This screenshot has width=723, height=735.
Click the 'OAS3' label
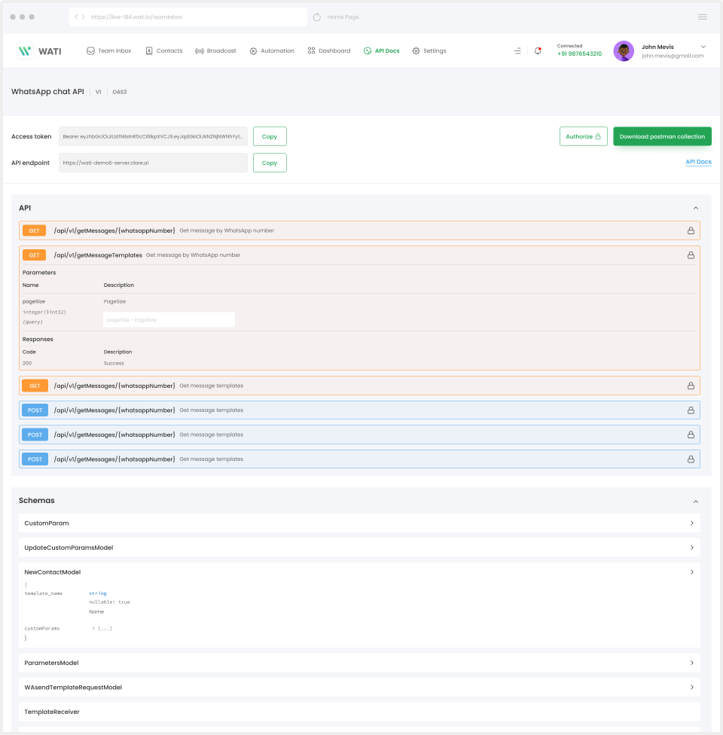(x=120, y=92)
